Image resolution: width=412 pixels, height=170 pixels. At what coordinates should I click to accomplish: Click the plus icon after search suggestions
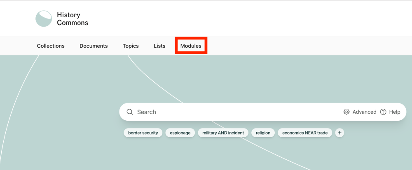click(x=339, y=133)
